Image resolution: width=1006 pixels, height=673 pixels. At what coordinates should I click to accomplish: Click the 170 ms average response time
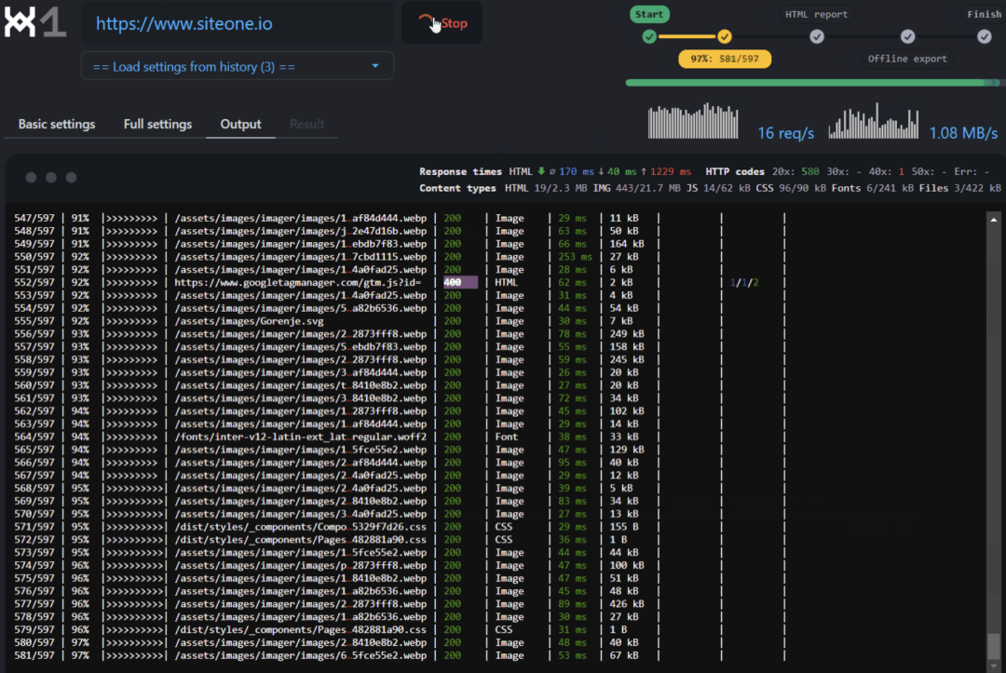(577, 171)
